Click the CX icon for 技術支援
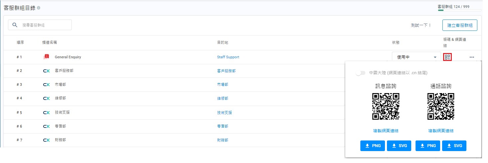488x163 pixels. (x=47, y=113)
